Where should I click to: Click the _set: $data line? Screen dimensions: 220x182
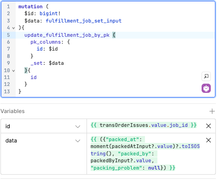pyautogui.click(x=47, y=63)
